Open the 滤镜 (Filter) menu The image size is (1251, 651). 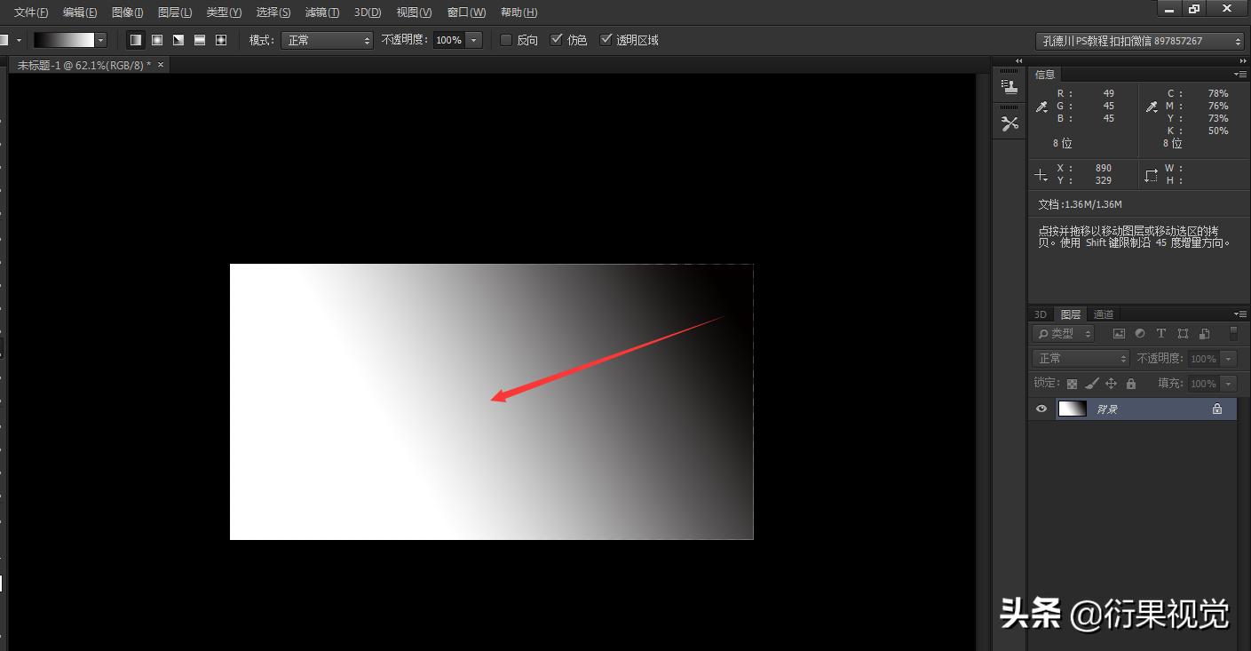321,12
